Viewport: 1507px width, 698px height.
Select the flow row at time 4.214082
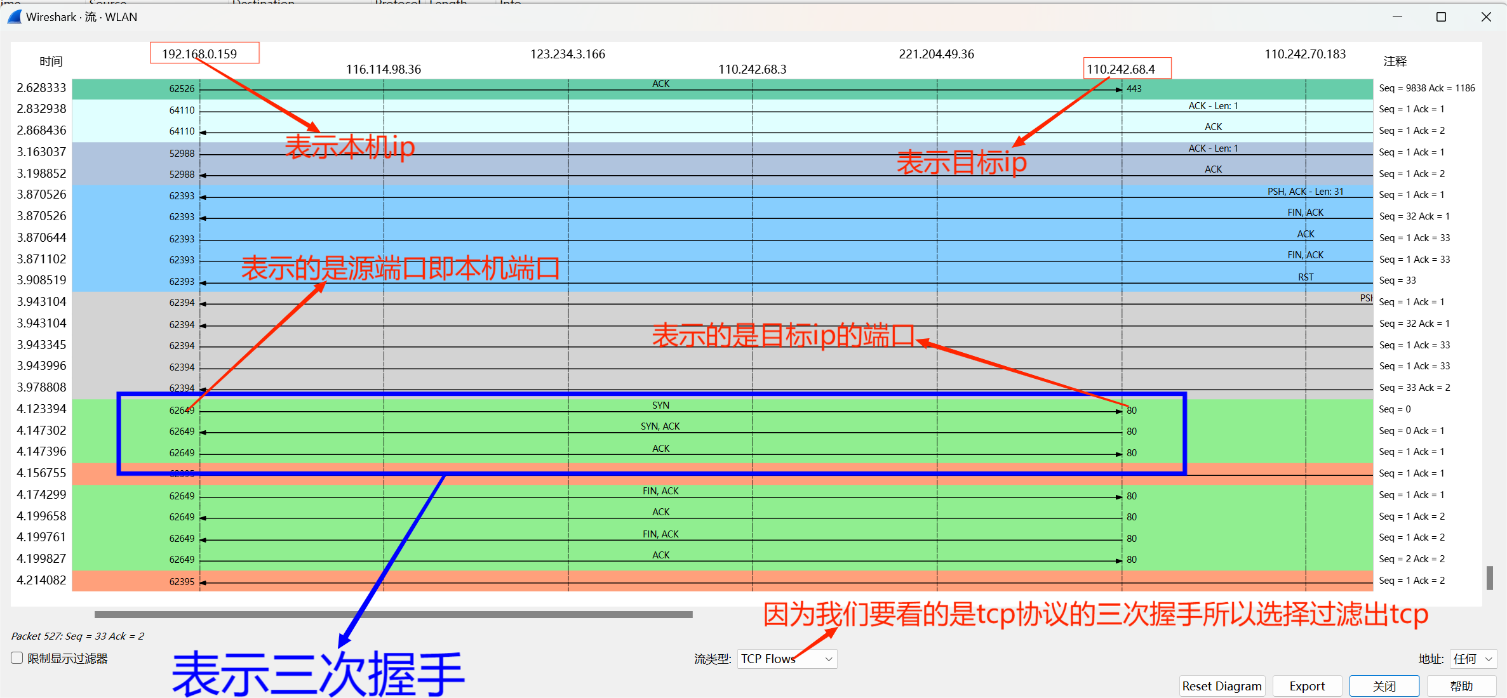[722, 581]
